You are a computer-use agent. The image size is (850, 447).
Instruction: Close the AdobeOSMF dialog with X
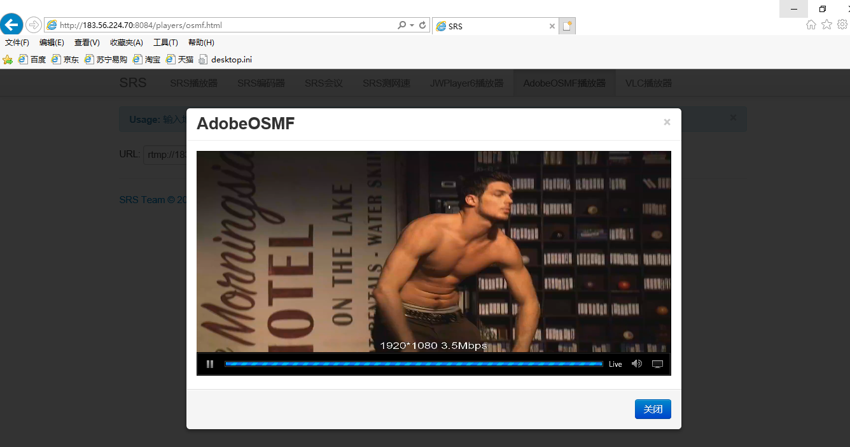click(667, 122)
